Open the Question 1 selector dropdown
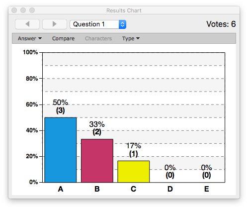 [x=98, y=24]
